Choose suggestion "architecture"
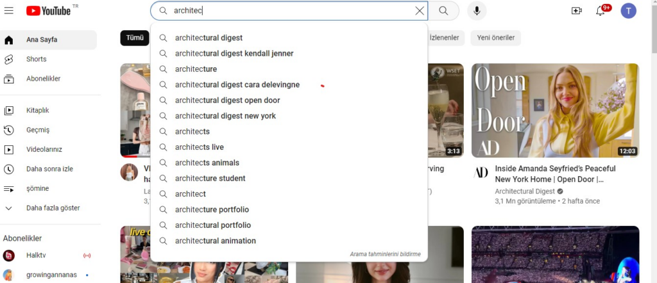The height and width of the screenshot is (283, 657). tap(289, 69)
